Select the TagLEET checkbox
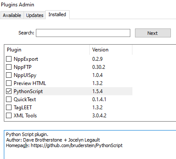Screen dimensions: 176x159 (x=9, y=108)
